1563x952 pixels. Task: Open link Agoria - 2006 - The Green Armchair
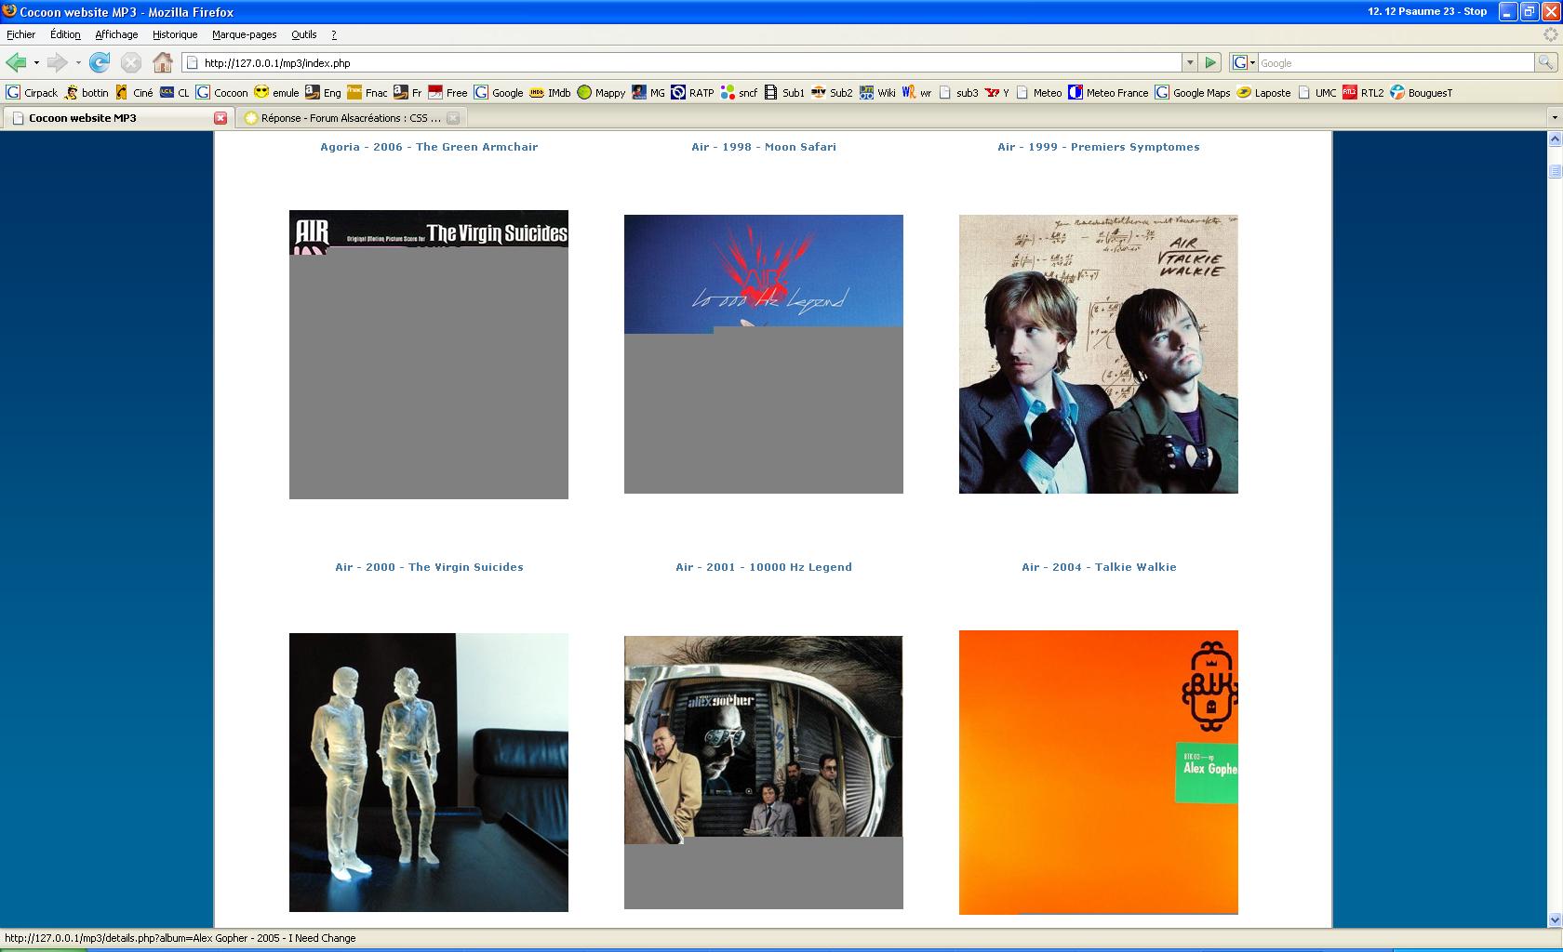point(429,147)
